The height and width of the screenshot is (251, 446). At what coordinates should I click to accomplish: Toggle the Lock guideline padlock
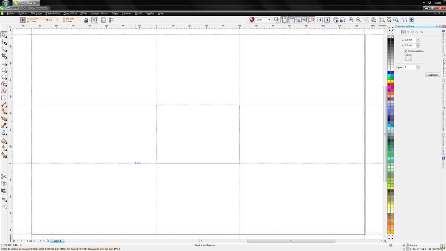(x=86, y=20)
